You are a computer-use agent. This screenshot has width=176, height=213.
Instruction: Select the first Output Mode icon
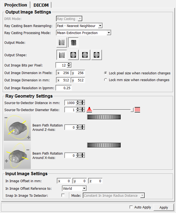(x=62, y=42)
